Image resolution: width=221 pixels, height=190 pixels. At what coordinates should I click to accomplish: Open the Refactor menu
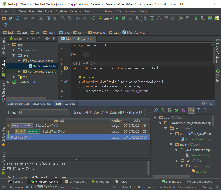[76, 11]
